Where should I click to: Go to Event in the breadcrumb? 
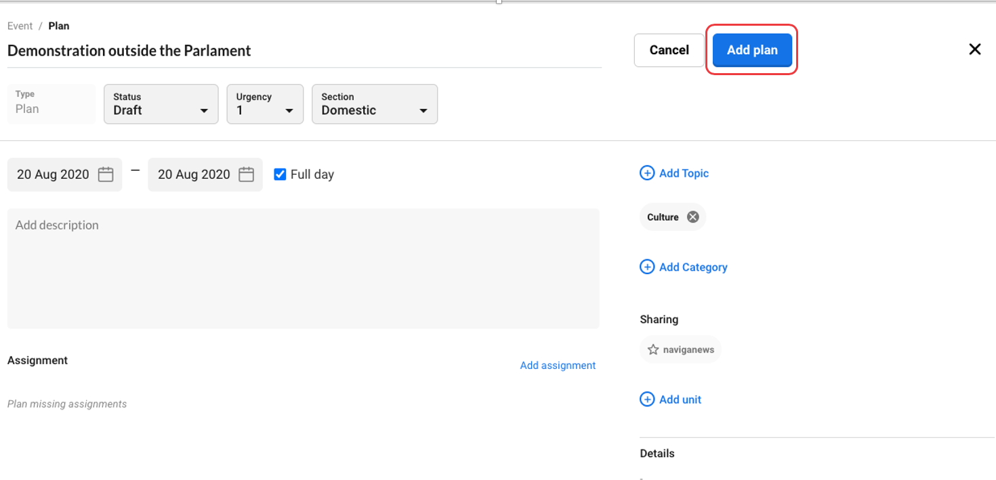20,26
